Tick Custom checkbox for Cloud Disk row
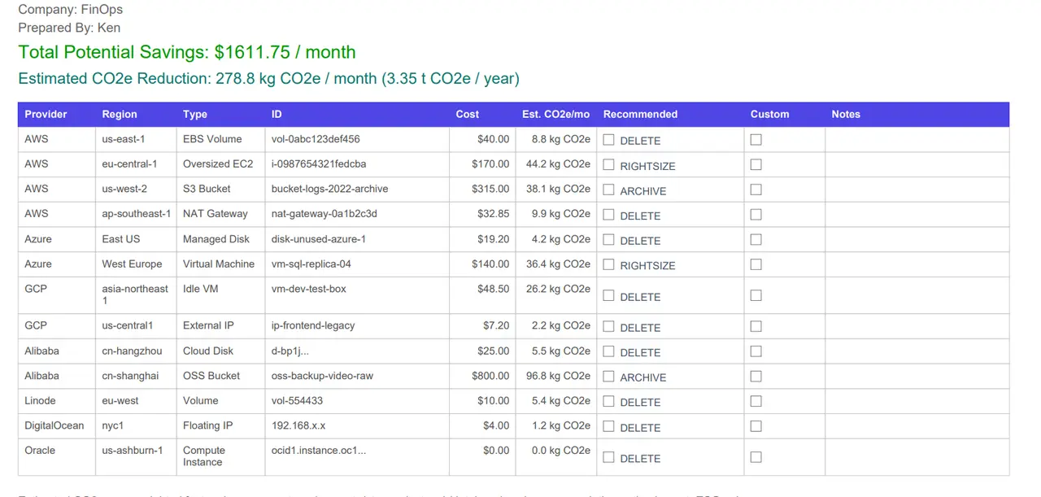The height and width of the screenshot is (497, 1041). (756, 351)
